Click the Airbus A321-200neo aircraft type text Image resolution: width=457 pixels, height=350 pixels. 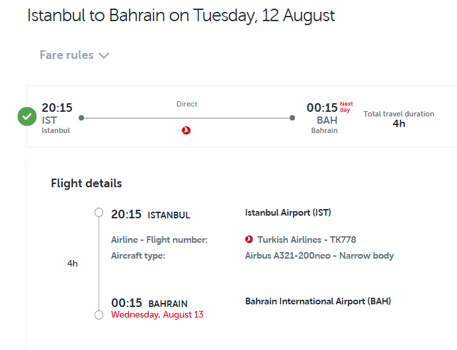319,255
